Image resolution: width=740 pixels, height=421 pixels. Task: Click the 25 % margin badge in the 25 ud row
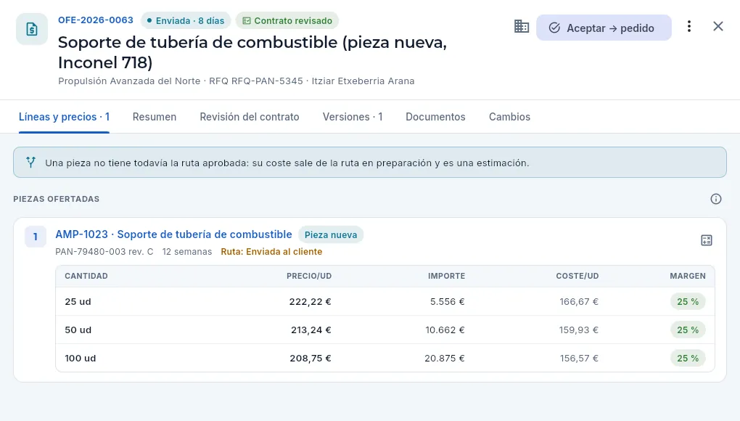click(x=688, y=301)
